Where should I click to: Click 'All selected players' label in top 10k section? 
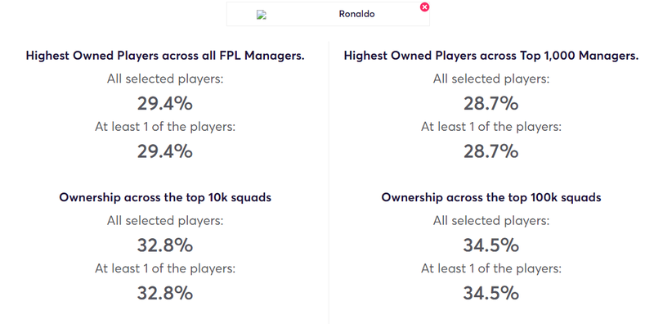tap(165, 221)
